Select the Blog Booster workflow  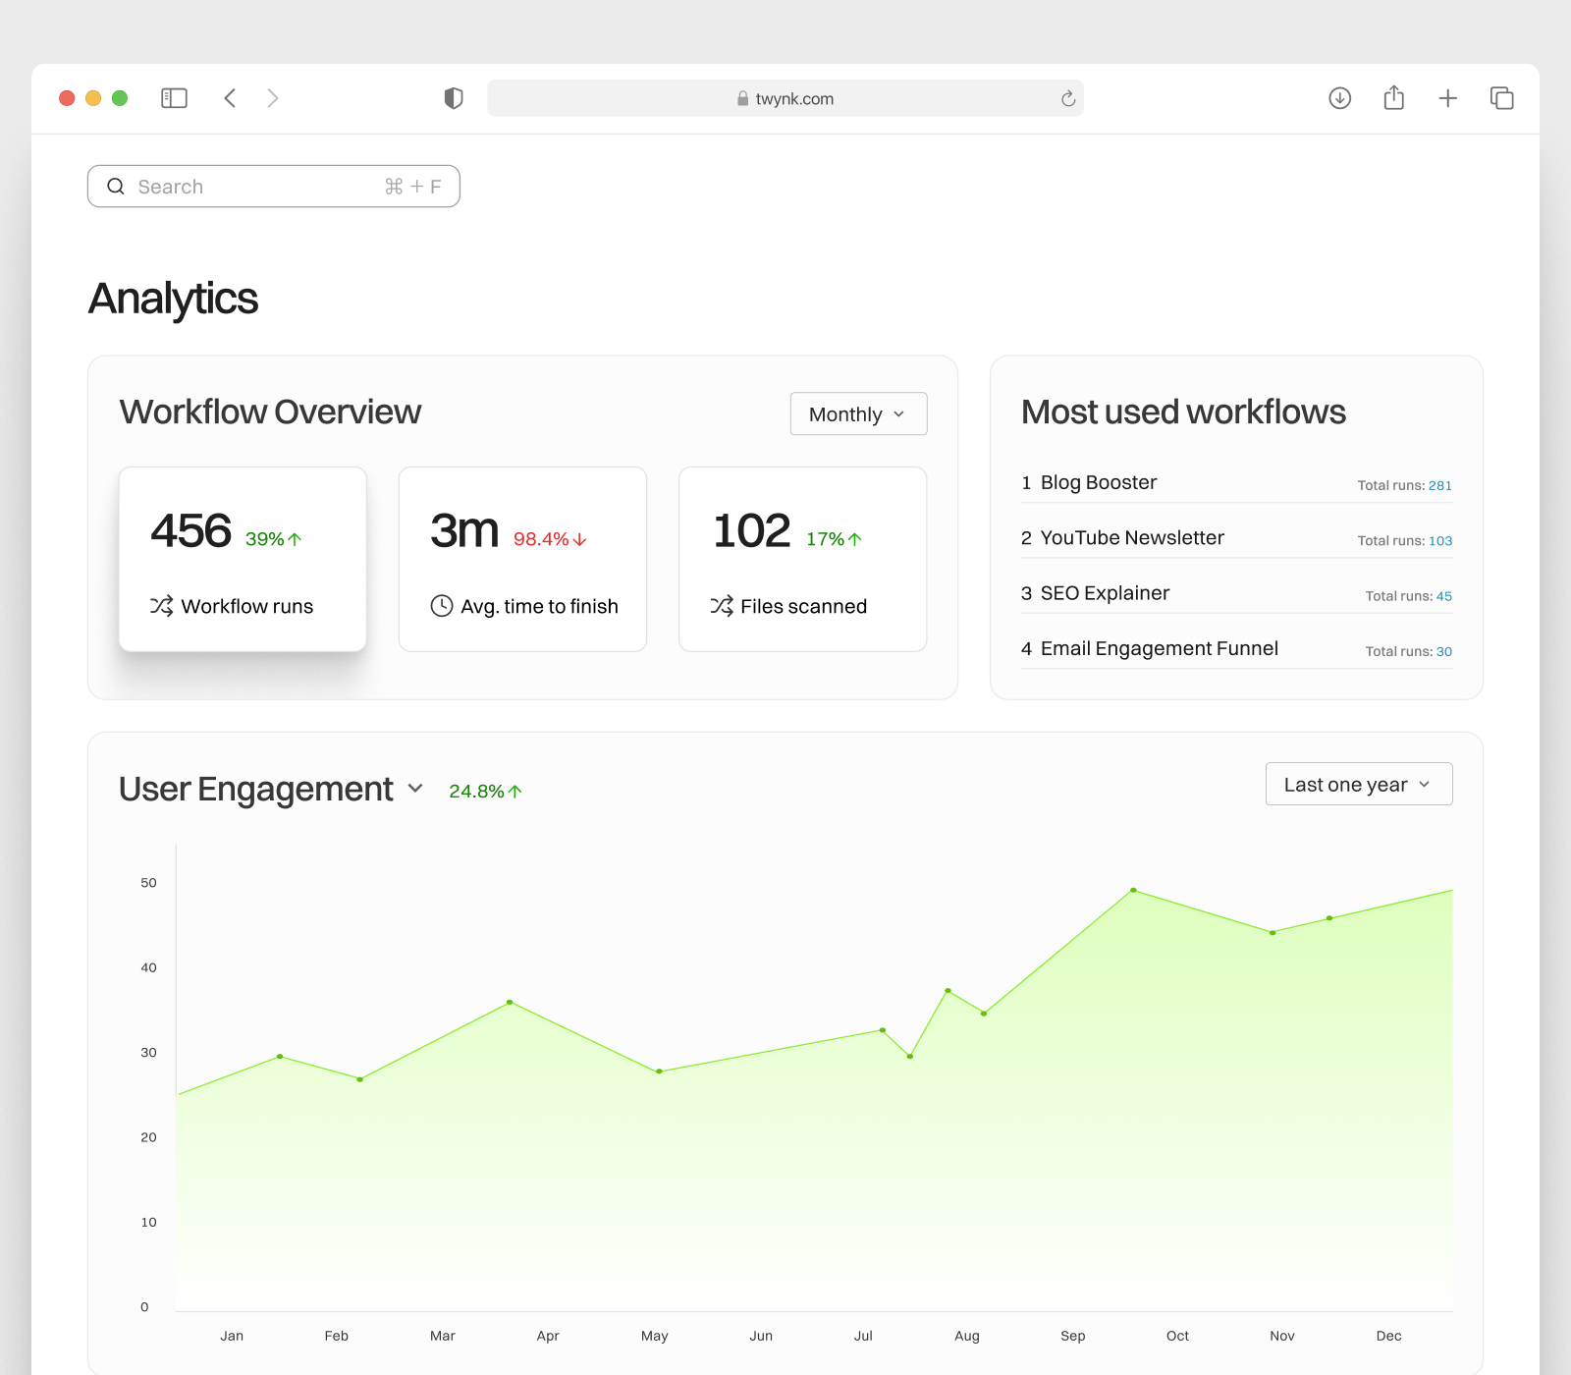[x=1098, y=482]
